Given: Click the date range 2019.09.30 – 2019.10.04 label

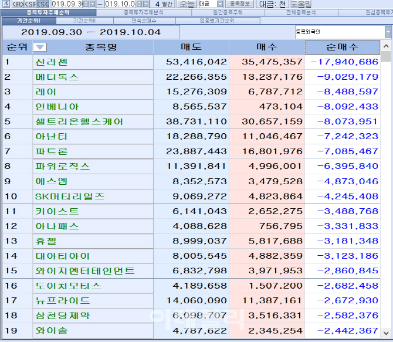Looking at the screenshot, I should tap(91, 32).
